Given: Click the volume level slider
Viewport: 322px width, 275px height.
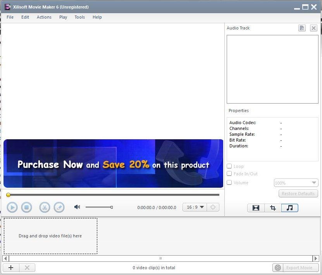Looking at the screenshot, I should pos(99,207).
